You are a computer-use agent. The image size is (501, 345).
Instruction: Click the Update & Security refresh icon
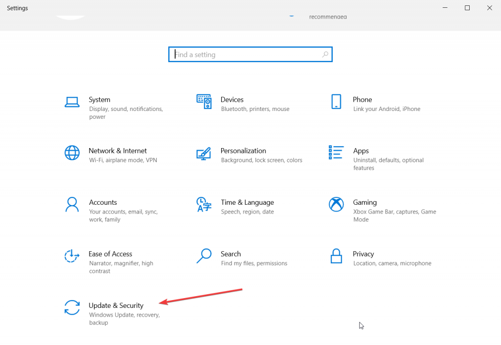[x=72, y=307]
